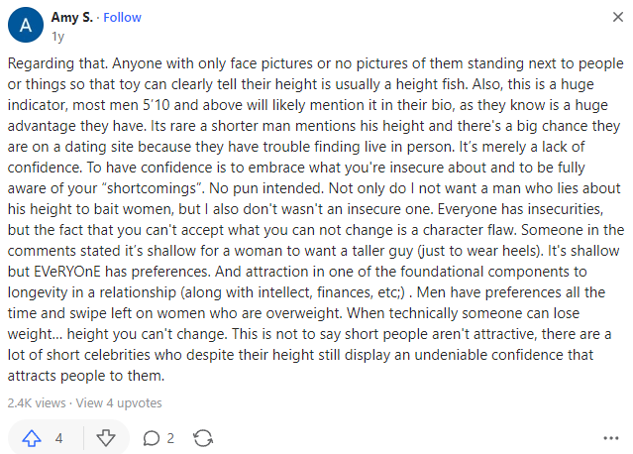Click the upvote count number 4
Viewport: 633px width, 454px height.
[x=58, y=438]
